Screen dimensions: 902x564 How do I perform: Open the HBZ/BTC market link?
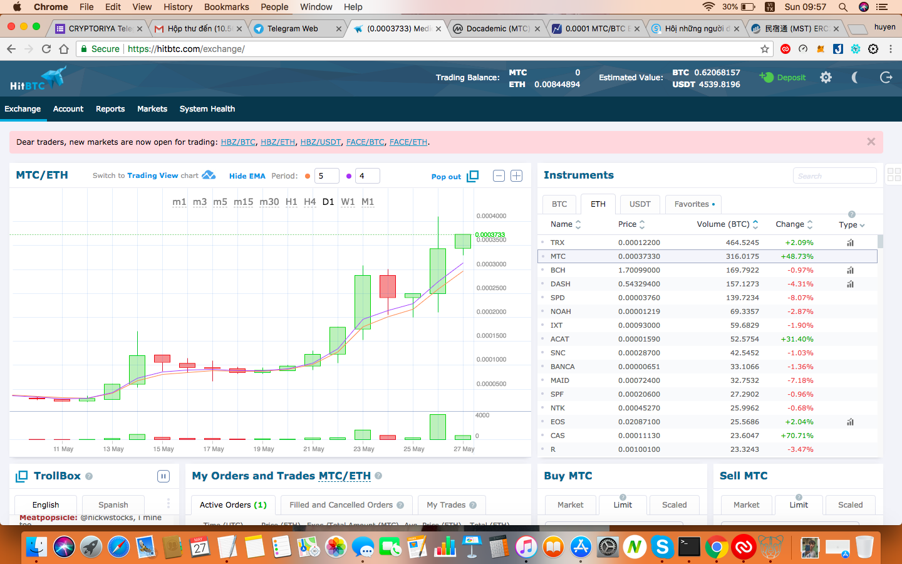(x=238, y=142)
